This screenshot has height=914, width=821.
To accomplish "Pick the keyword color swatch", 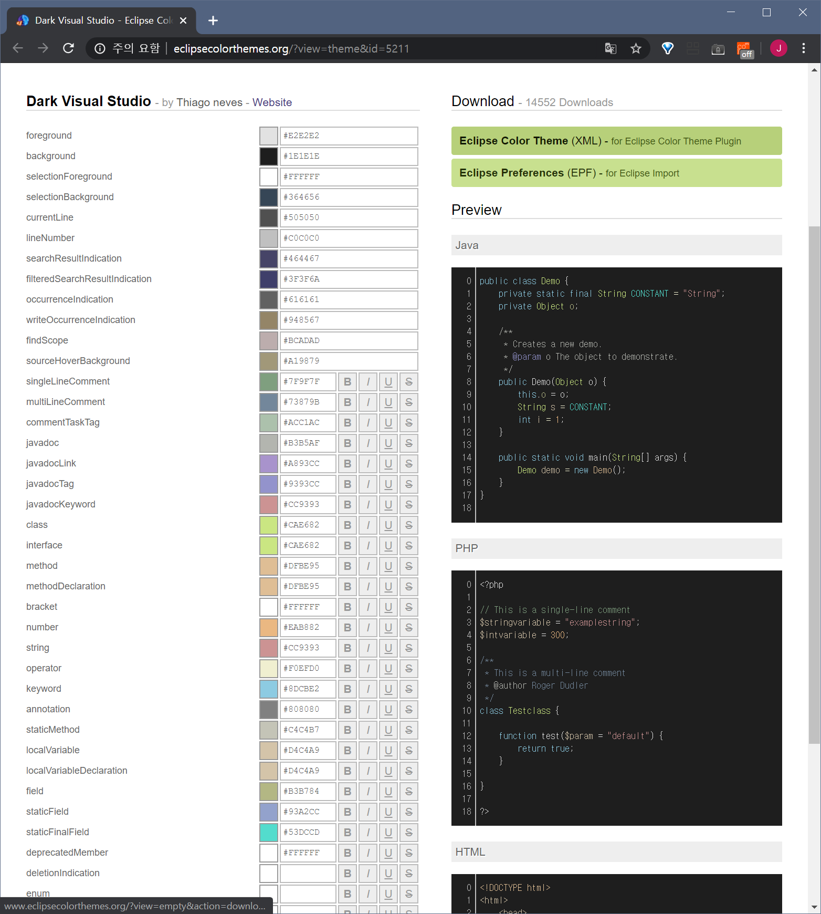I will click(x=269, y=689).
